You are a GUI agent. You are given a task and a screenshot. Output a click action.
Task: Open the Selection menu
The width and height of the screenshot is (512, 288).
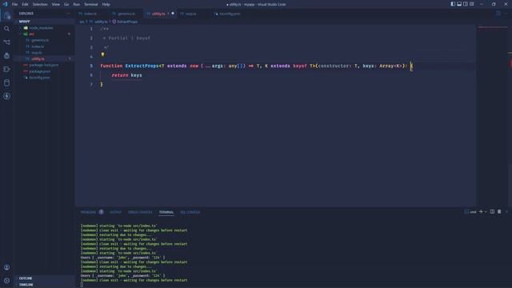tap(40, 4)
